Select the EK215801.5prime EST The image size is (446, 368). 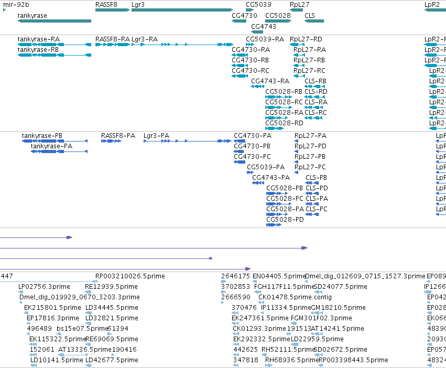[x=26, y=313]
